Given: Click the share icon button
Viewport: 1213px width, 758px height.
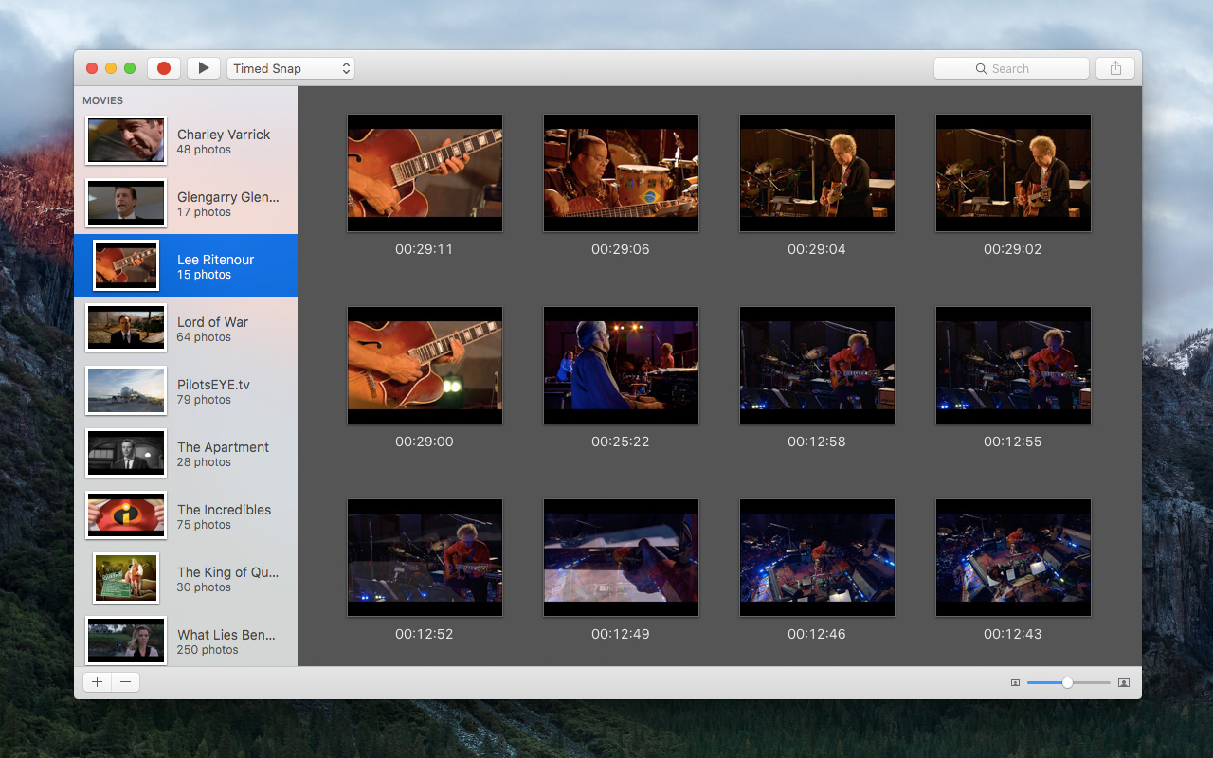Looking at the screenshot, I should [1115, 68].
